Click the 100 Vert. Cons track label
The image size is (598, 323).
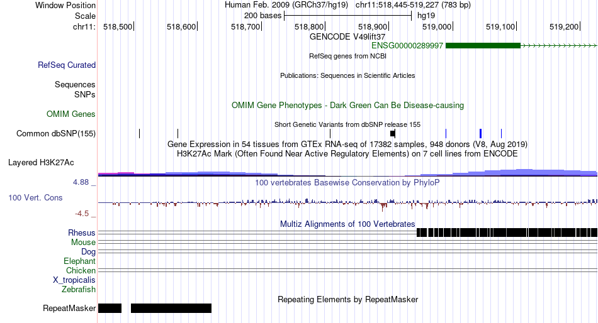coord(35,198)
